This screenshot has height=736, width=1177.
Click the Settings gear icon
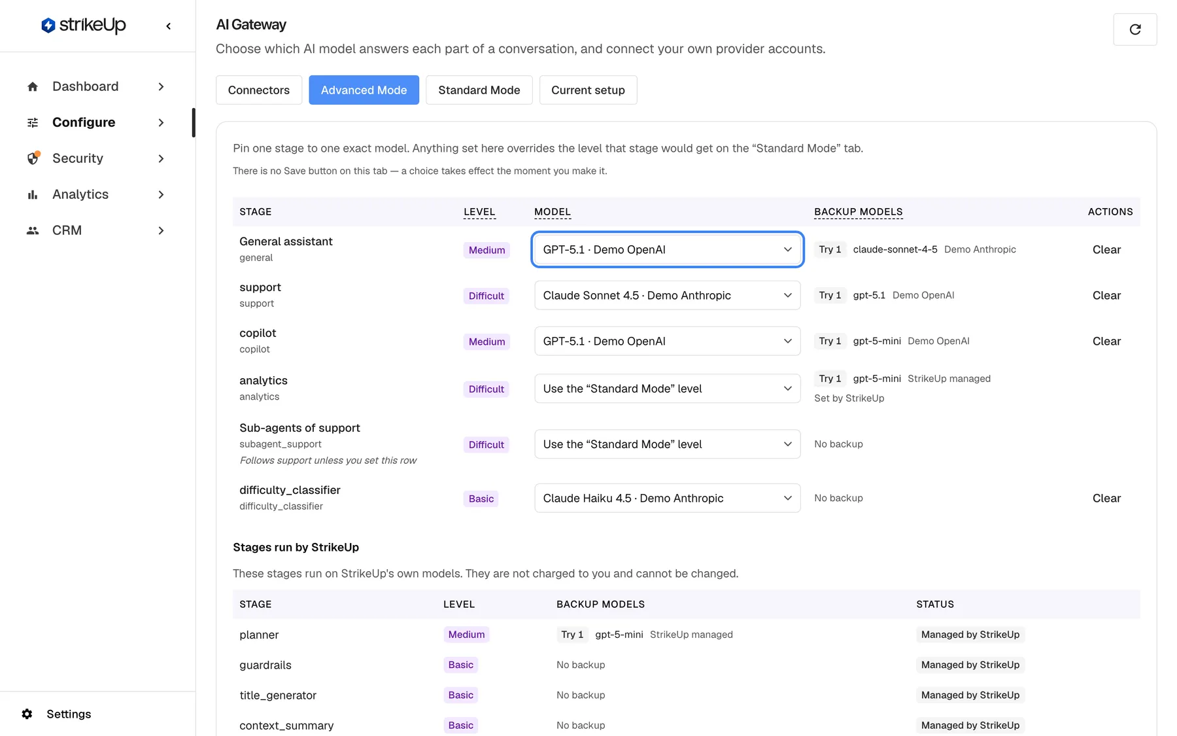click(x=27, y=714)
